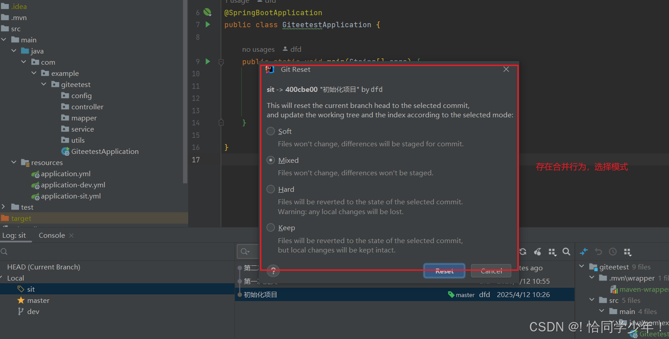Cherry-pick the selected commit
Viewport: 669px width, 339px height.
(x=537, y=252)
